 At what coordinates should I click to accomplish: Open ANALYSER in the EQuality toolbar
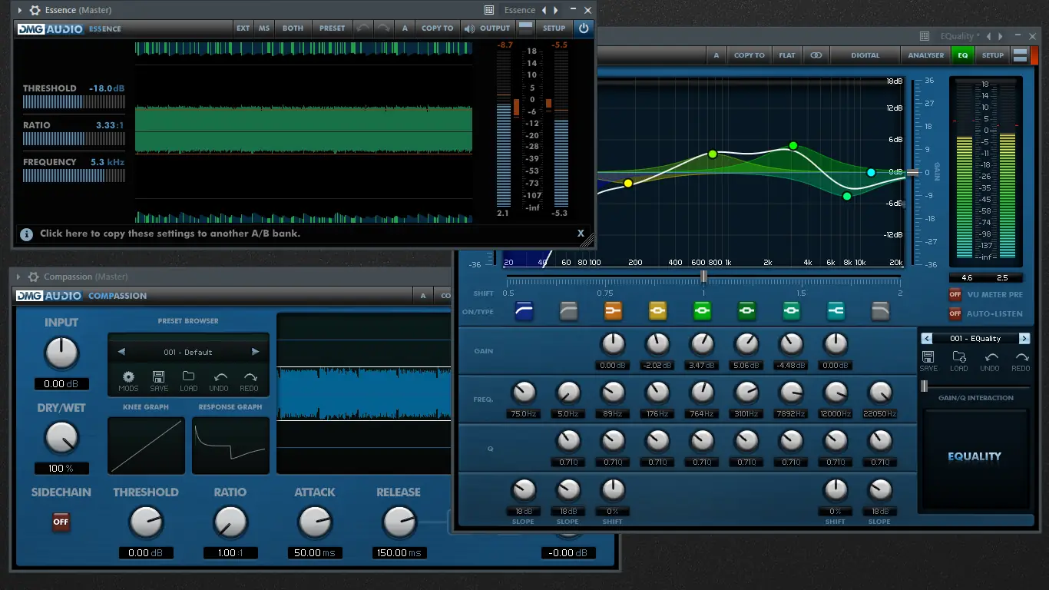[926, 55]
